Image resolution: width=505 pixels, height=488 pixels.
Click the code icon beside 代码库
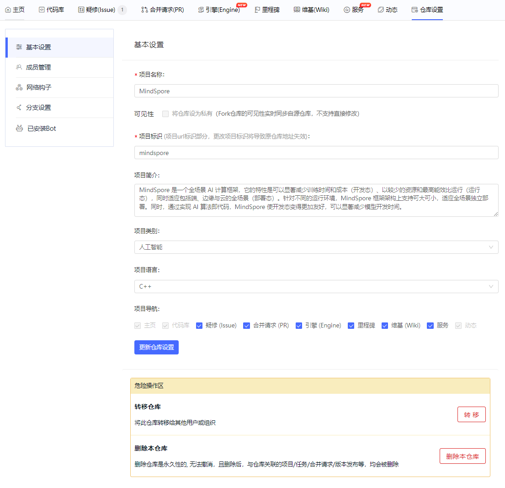point(42,10)
